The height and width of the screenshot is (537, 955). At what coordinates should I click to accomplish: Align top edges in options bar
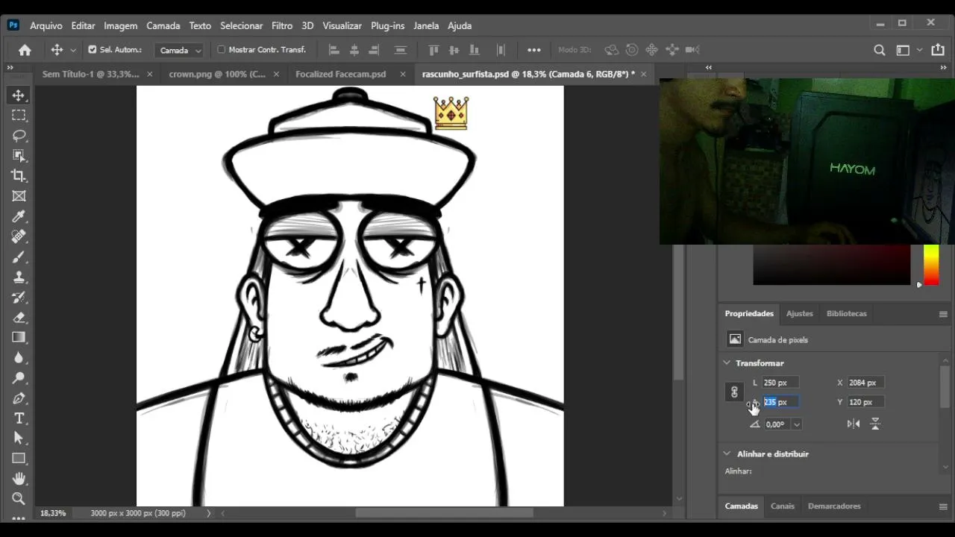[433, 50]
